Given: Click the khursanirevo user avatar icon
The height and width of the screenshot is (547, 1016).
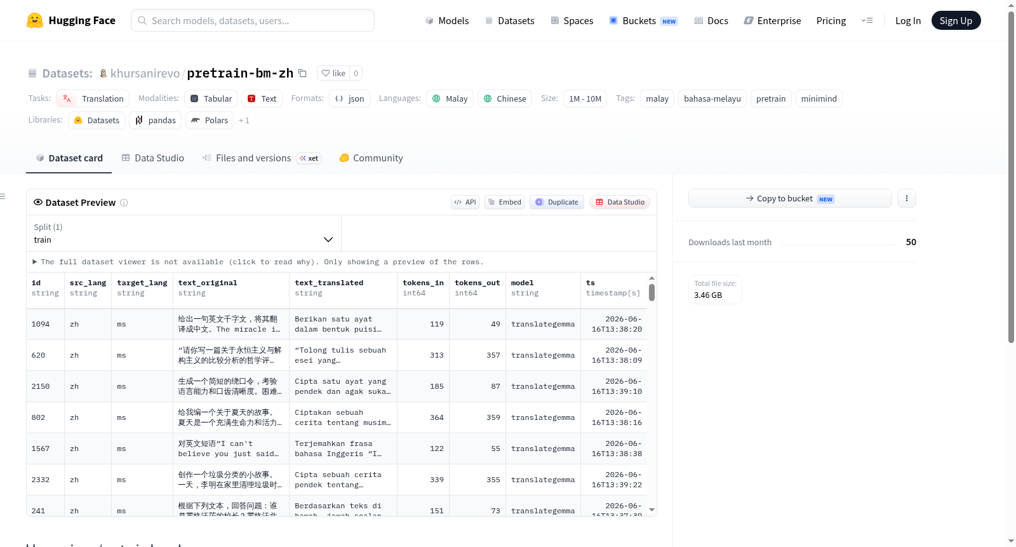Looking at the screenshot, I should [x=104, y=73].
